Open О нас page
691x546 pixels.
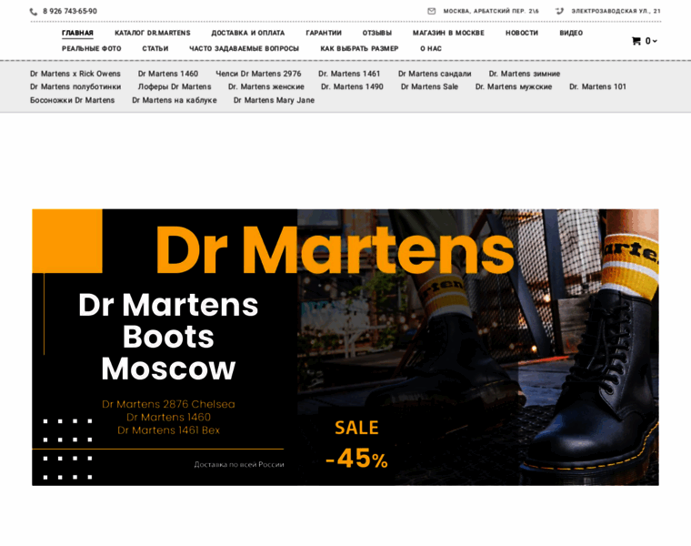pos(431,48)
